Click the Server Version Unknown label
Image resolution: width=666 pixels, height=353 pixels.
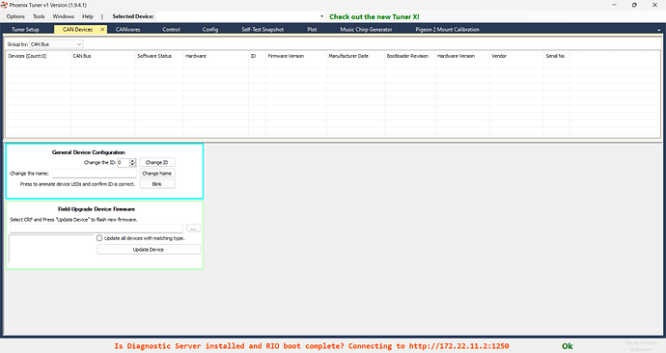pos(641,346)
